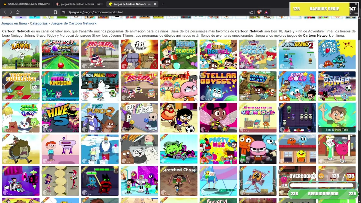Close the Juegos de Cartoon Network tab
The image size is (361, 203).
pyautogui.click(x=155, y=4)
